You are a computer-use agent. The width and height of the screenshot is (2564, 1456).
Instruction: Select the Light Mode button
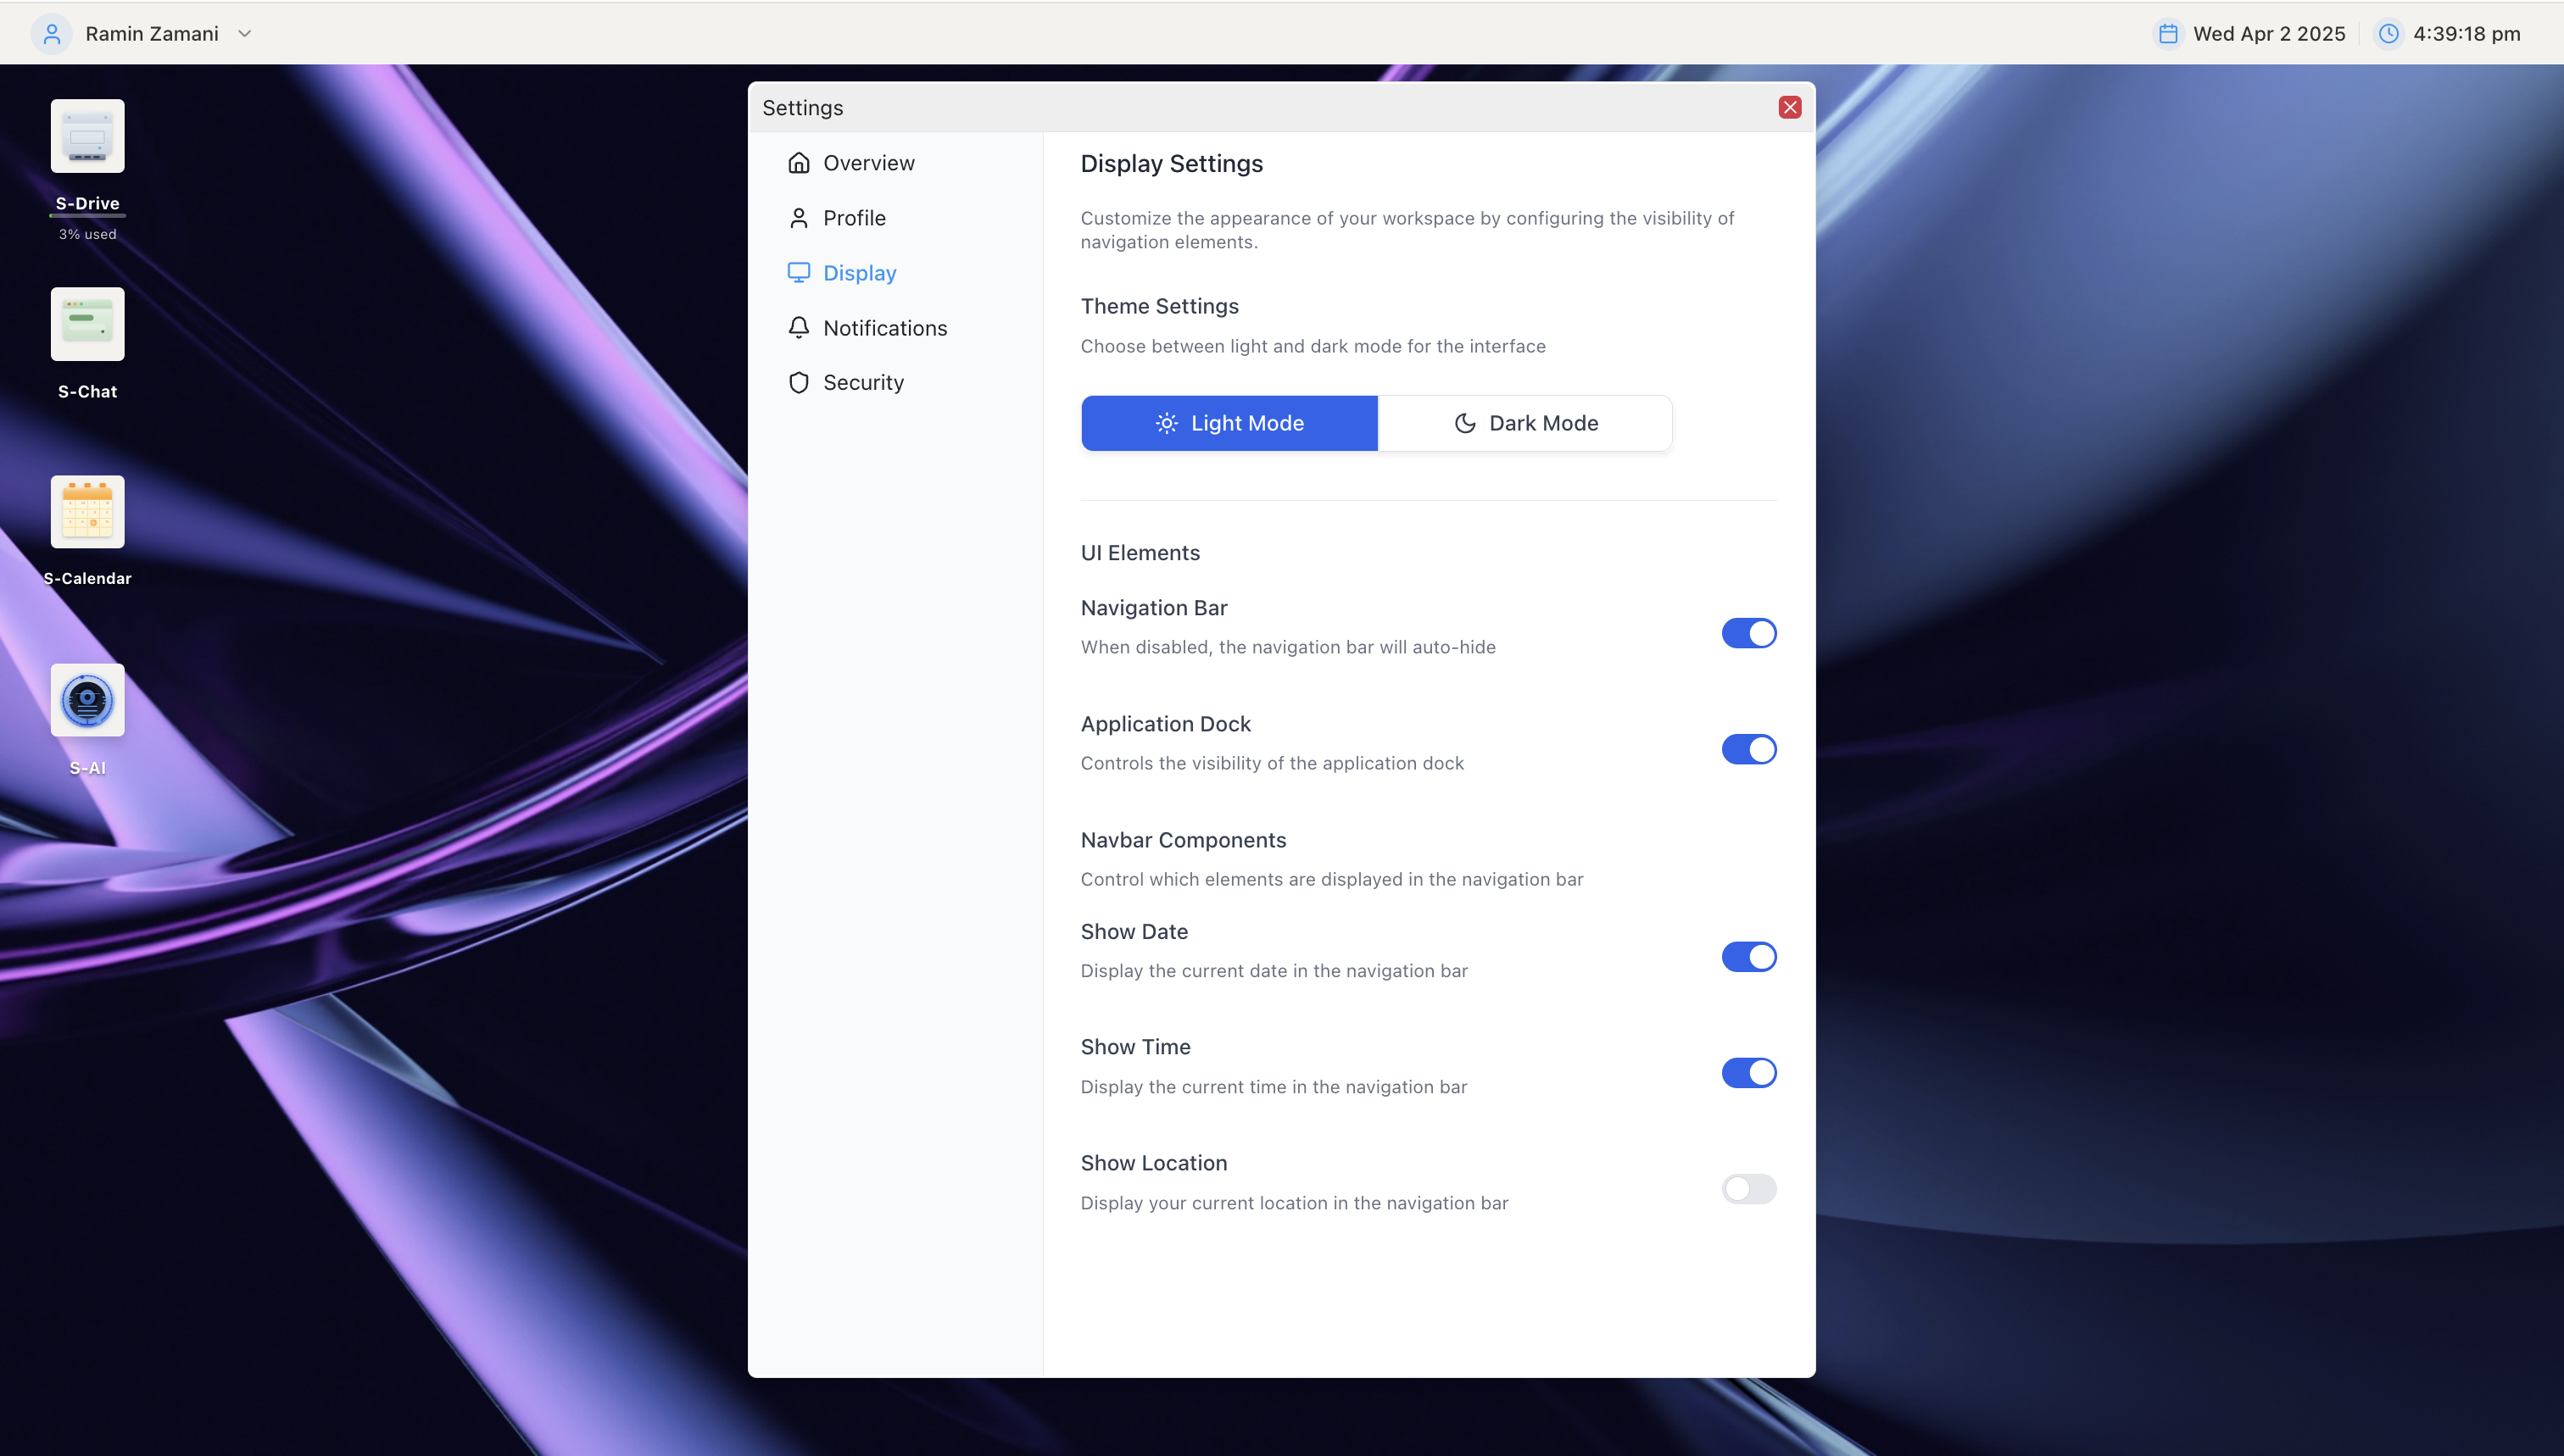tap(1229, 423)
